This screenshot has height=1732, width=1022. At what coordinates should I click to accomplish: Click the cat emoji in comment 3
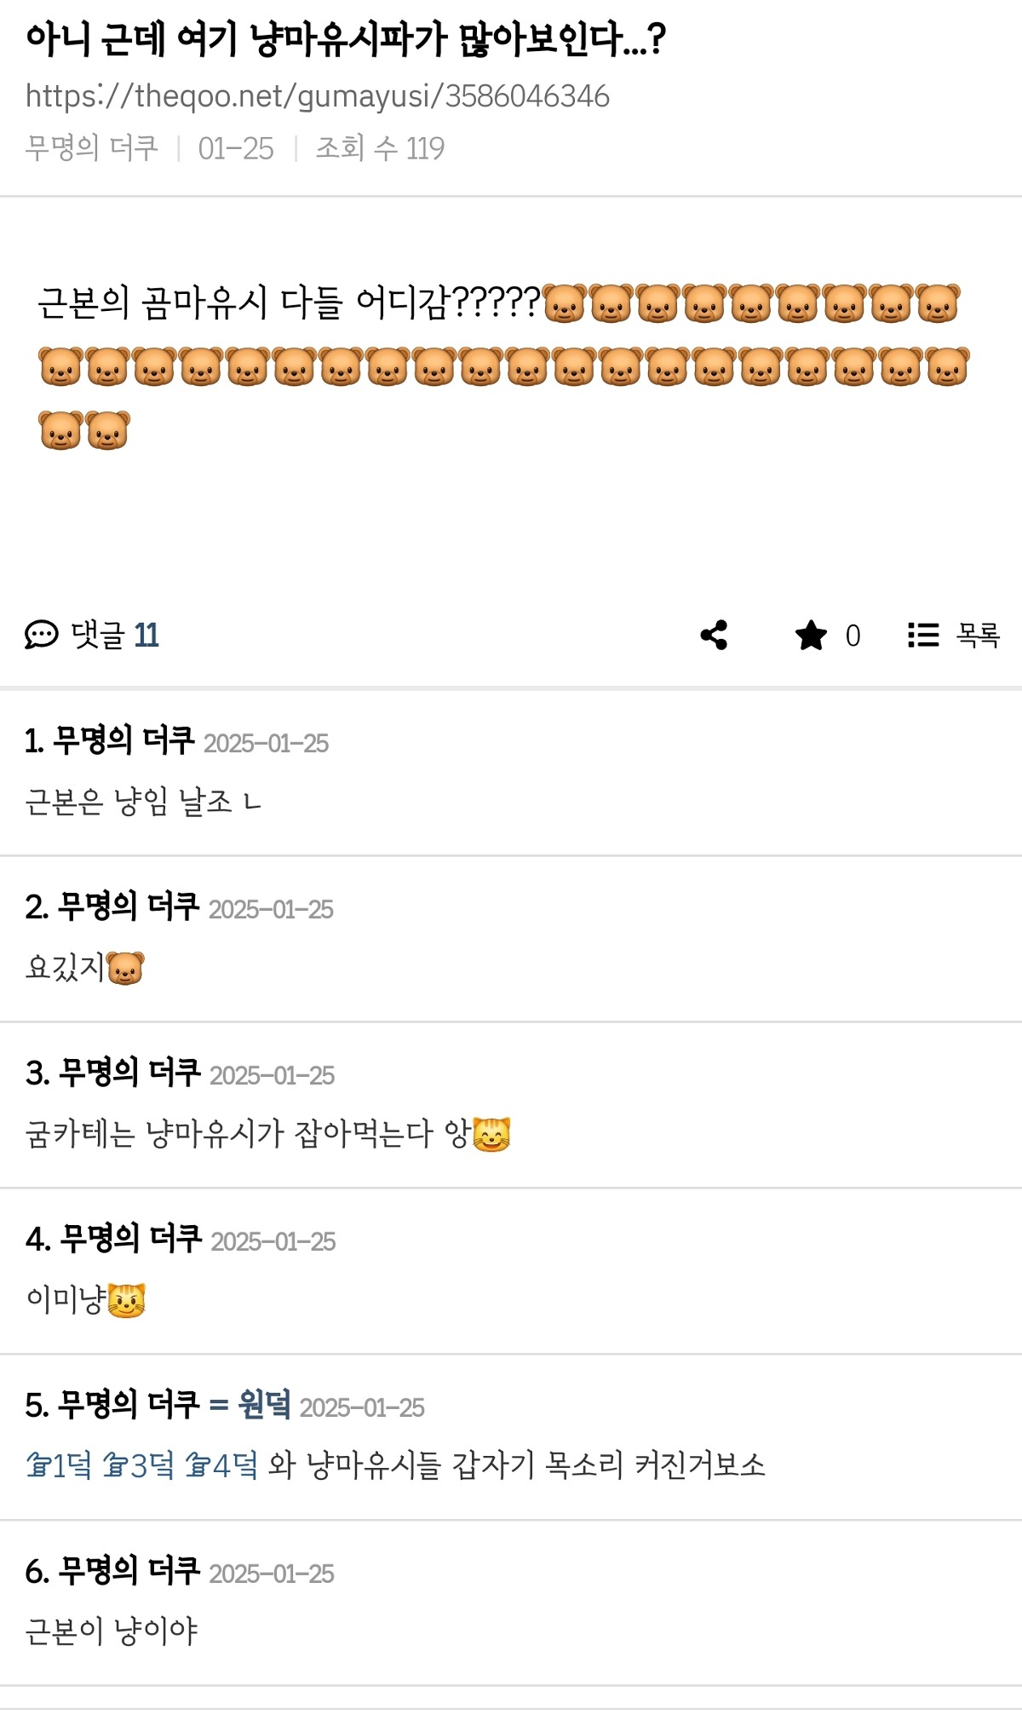coord(491,1134)
